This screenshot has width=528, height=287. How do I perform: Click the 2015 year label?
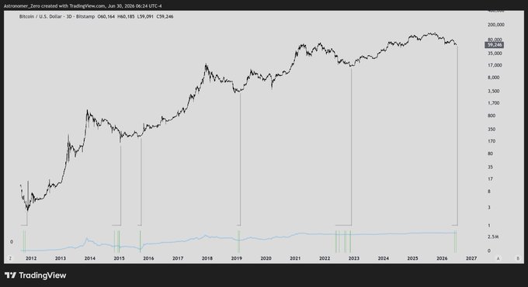click(x=119, y=258)
